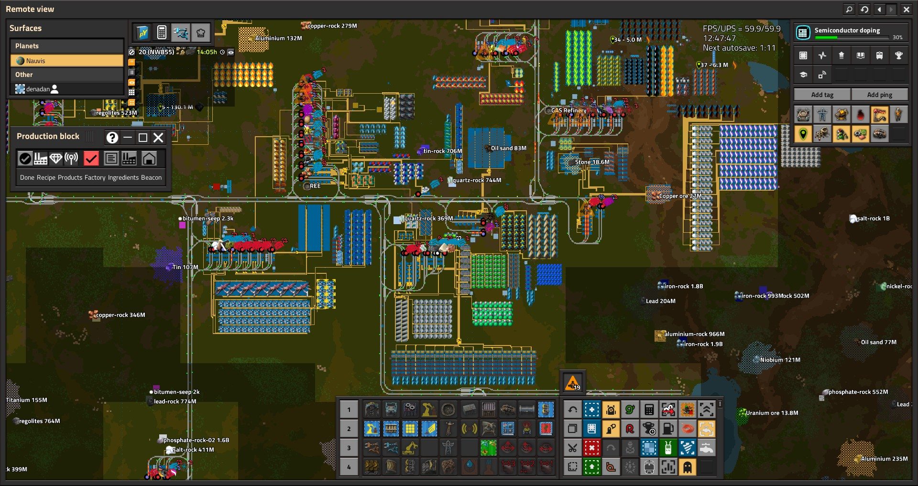Click the circular reset arrow in title bar
Viewport: 918px width, 486px height.
tap(864, 9)
